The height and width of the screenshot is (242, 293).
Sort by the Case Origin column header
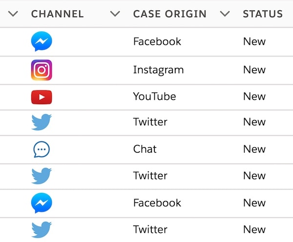click(x=169, y=14)
